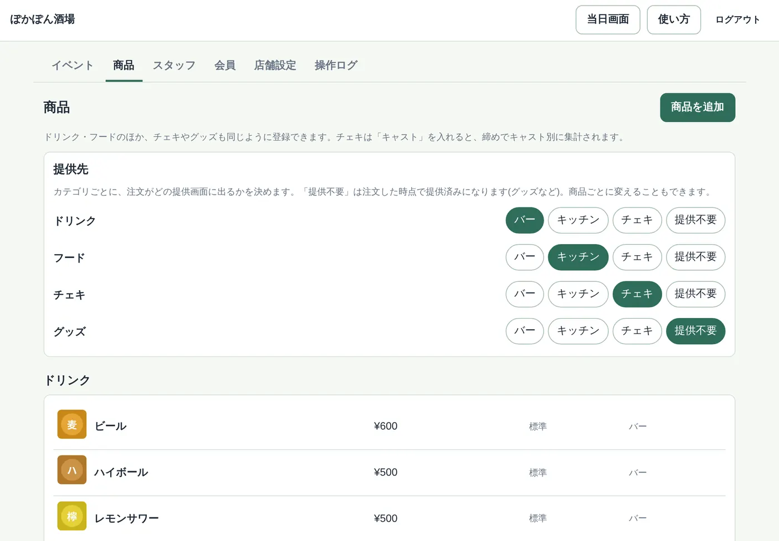The height and width of the screenshot is (541, 779).
Task: Click 標準 in the ビール row
Action: (538, 426)
